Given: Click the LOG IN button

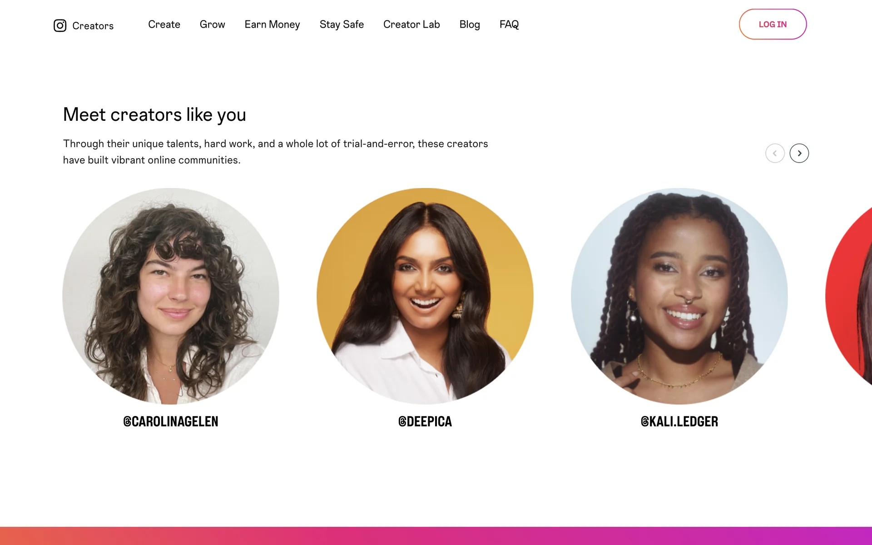Looking at the screenshot, I should pos(773,24).
